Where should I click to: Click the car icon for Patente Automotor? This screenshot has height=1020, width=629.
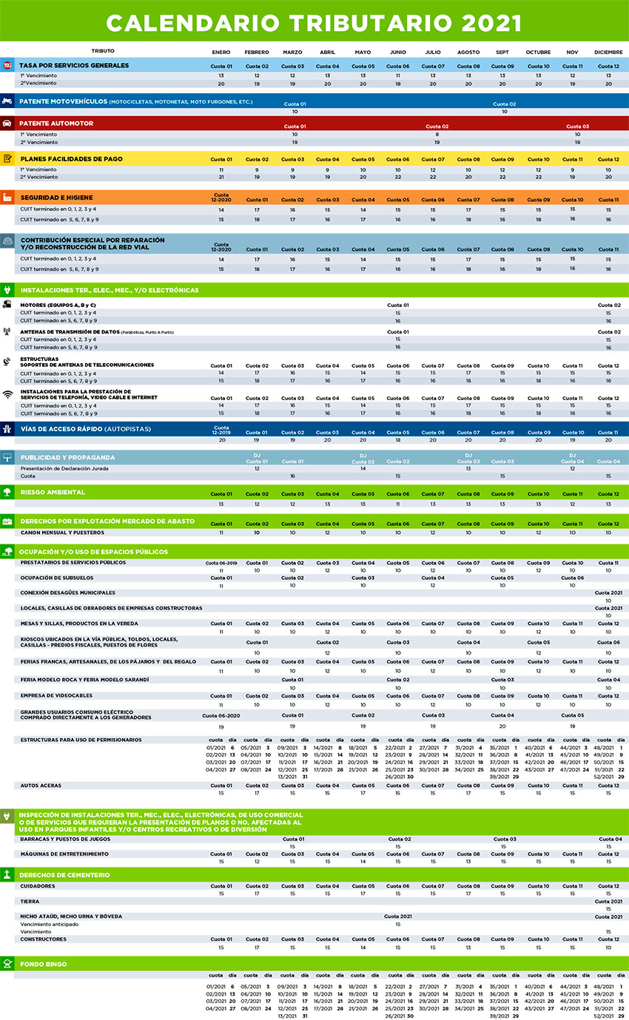[7, 123]
